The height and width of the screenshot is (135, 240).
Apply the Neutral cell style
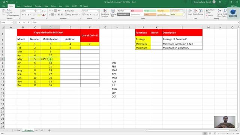[163, 11]
